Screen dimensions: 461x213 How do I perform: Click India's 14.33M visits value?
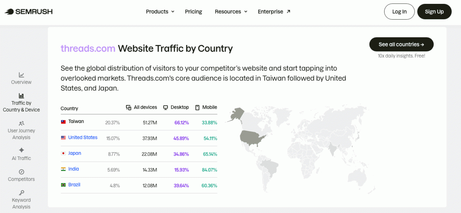click(x=150, y=170)
